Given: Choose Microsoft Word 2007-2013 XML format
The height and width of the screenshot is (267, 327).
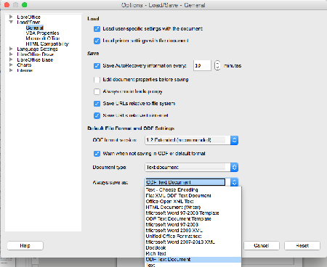Looking at the screenshot, I should tap(193, 242).
